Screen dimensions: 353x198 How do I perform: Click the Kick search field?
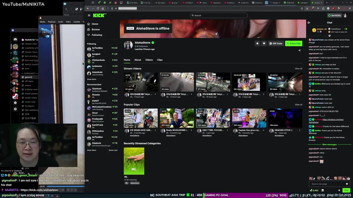(219, 15)
